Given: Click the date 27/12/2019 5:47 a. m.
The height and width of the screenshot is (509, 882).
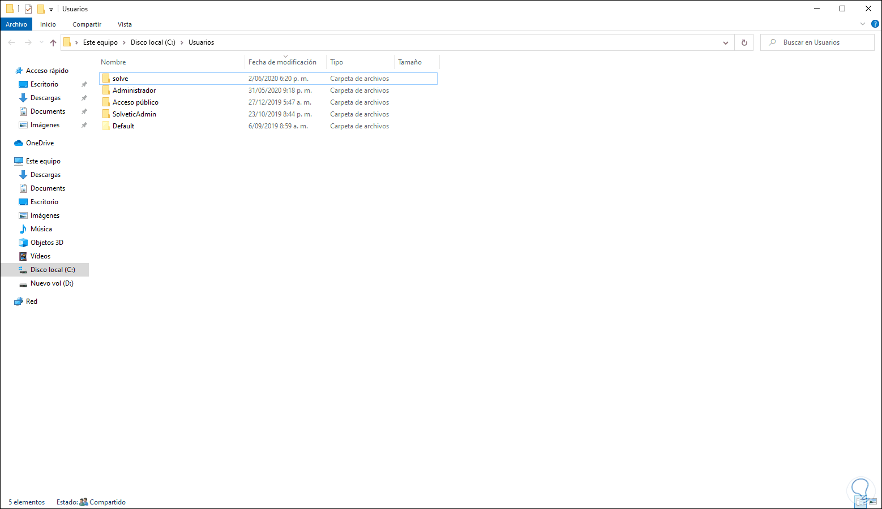Looking at the screenshot, I should click(280, 102).
